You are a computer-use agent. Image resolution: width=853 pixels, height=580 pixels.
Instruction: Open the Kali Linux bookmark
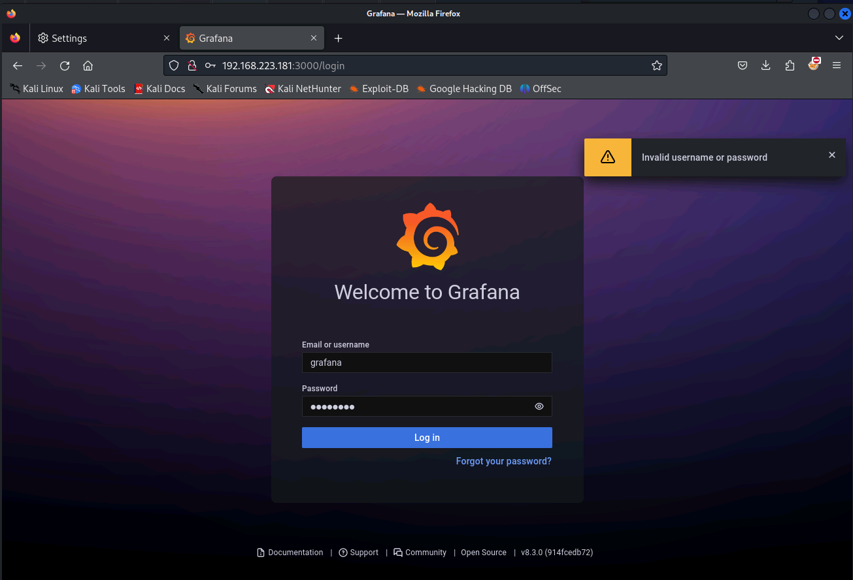[x=37, y=89]
